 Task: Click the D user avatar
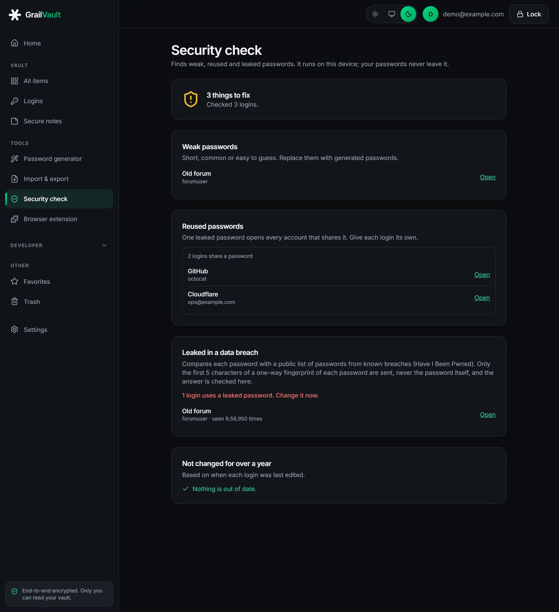(430, 14)
